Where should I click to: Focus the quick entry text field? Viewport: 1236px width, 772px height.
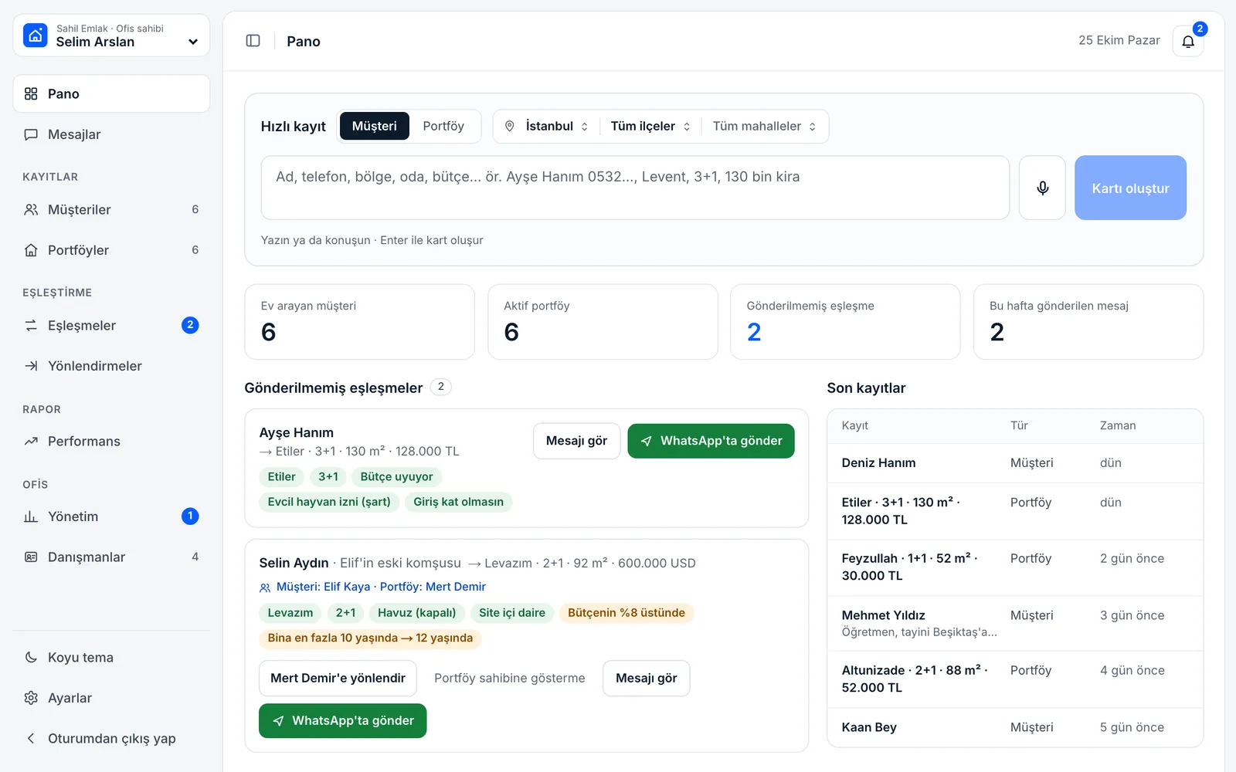(x=635, y=188)
